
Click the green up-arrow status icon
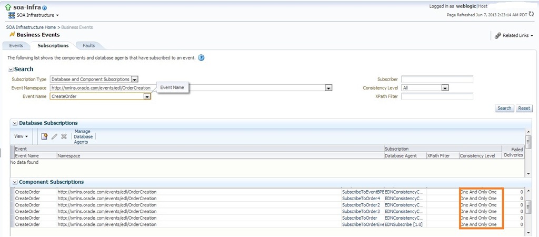8,7
